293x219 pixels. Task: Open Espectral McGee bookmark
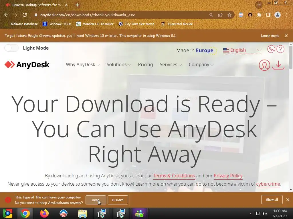click(x=177, y=24)
